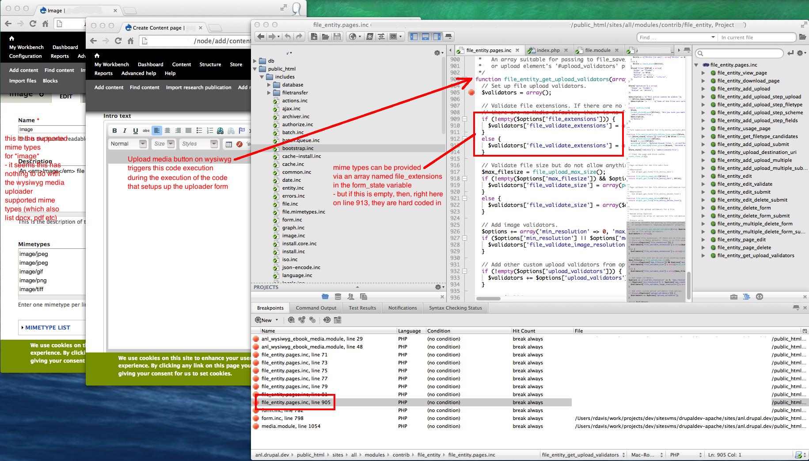Insert a numbered list in WYSIWYG
The image size is (809, 461).
pyautogui.click(x=210, y=130)
